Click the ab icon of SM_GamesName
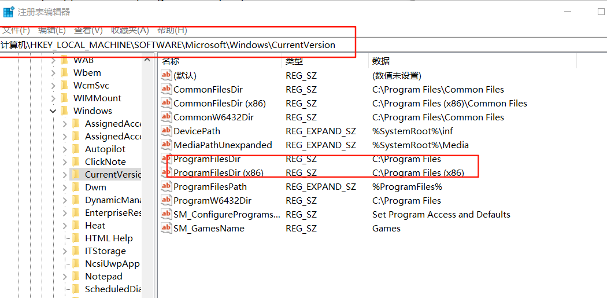The image size is (607, 298). [166, 228]
